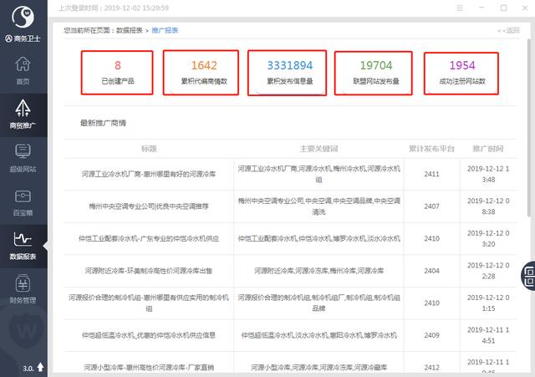This screenshot has height=377, width=535.
Task: Click the 标题 column header
Action: click(149, 148)
